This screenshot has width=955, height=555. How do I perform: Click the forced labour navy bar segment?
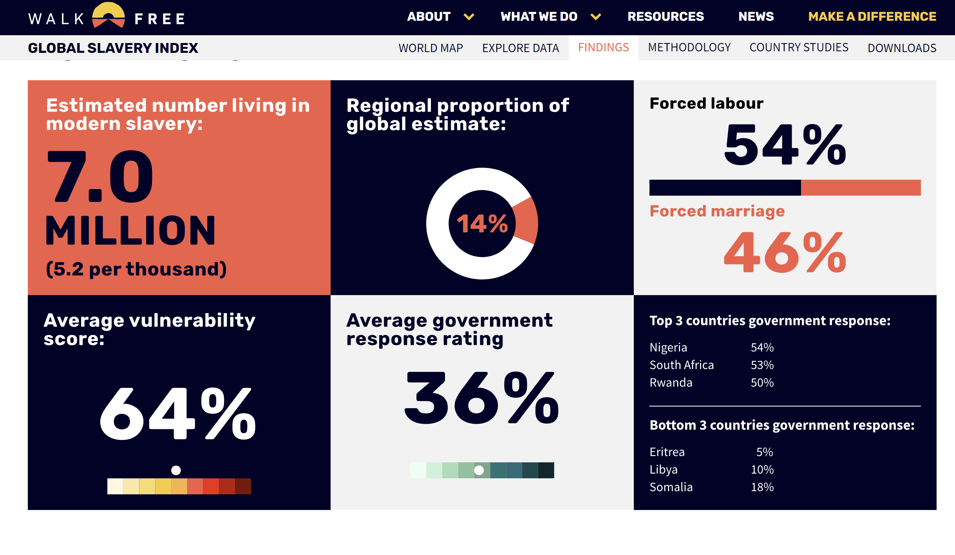(x=725, y=188)
